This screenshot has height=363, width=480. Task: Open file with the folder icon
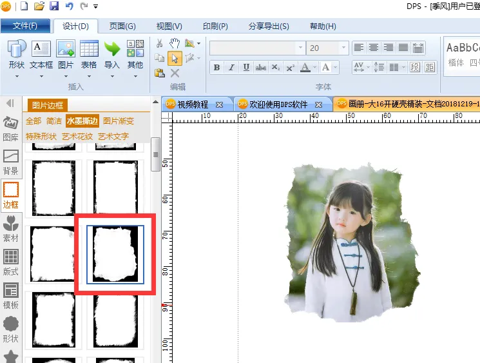(39, 6)
